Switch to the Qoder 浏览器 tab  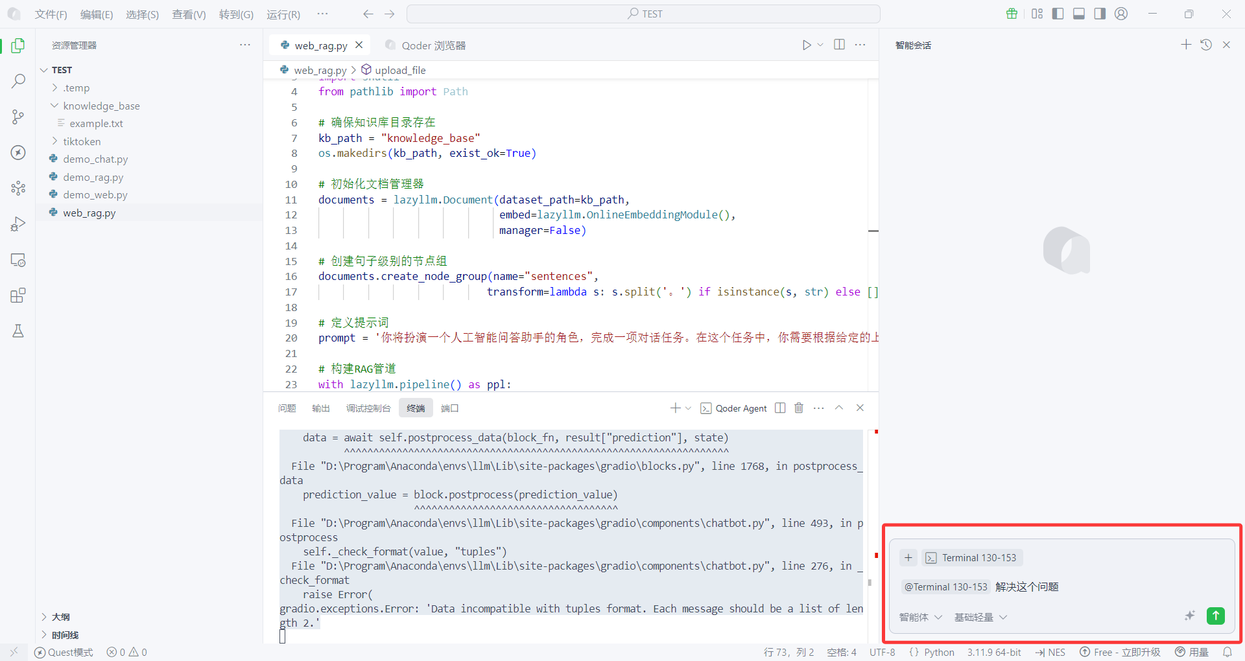point(425,45)
